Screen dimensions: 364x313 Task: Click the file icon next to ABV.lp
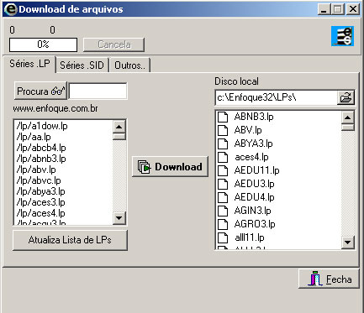click(x=223, y=130)
